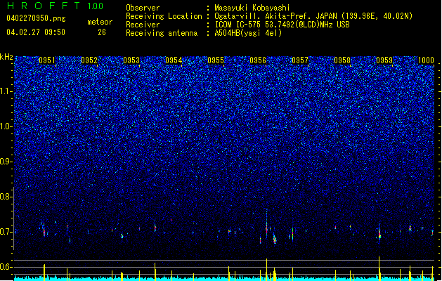The image size is (442, 281).
Task: Click the 0959 time marker
Action: 384,60
